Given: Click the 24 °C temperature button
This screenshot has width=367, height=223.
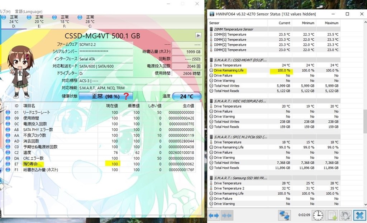Looking at the screenshot, I should click(187, 96).
